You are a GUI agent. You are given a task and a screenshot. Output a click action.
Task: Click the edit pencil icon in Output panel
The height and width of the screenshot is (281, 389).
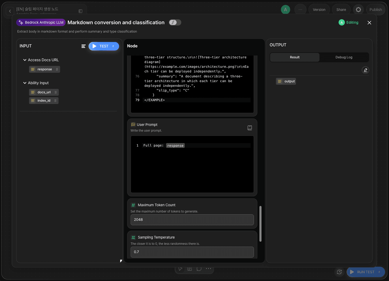click(x=365, y=70)
